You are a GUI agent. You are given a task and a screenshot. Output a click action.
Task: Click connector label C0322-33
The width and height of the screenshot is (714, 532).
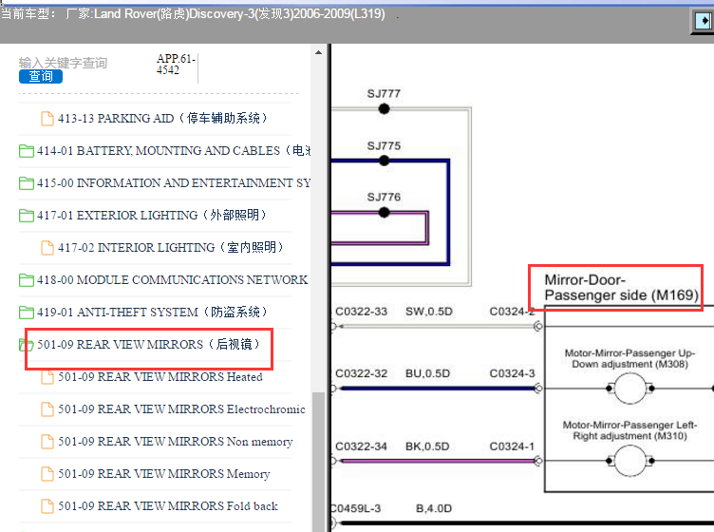[361, 312]
